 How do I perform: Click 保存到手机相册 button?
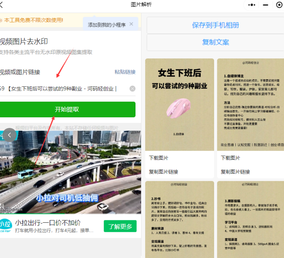click(215, 25)
